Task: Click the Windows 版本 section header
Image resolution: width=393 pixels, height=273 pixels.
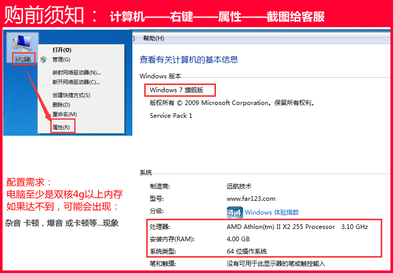Action: point(161,76)
